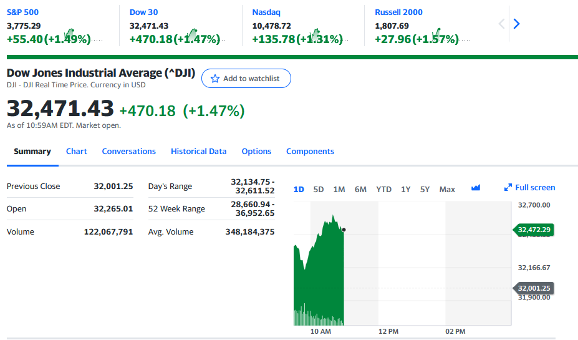The width and height of the screenshot is (578, 340).
Task: View the Components tab
Action: coord(310,152)
